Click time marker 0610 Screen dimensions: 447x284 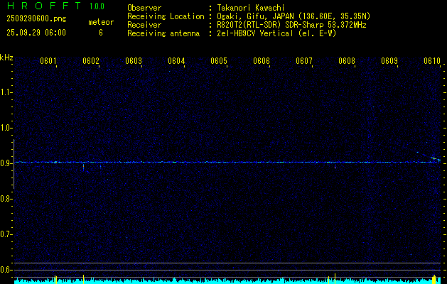coord(432,61)
